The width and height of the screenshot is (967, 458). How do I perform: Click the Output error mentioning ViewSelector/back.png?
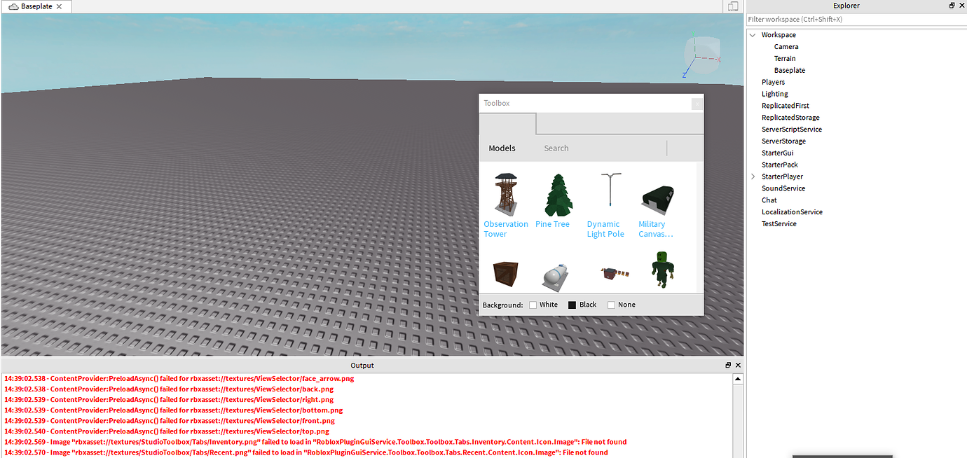tap(169, 389)
